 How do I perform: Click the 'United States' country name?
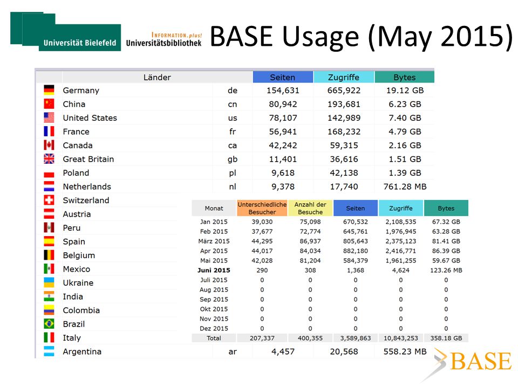tap(90, 118)
